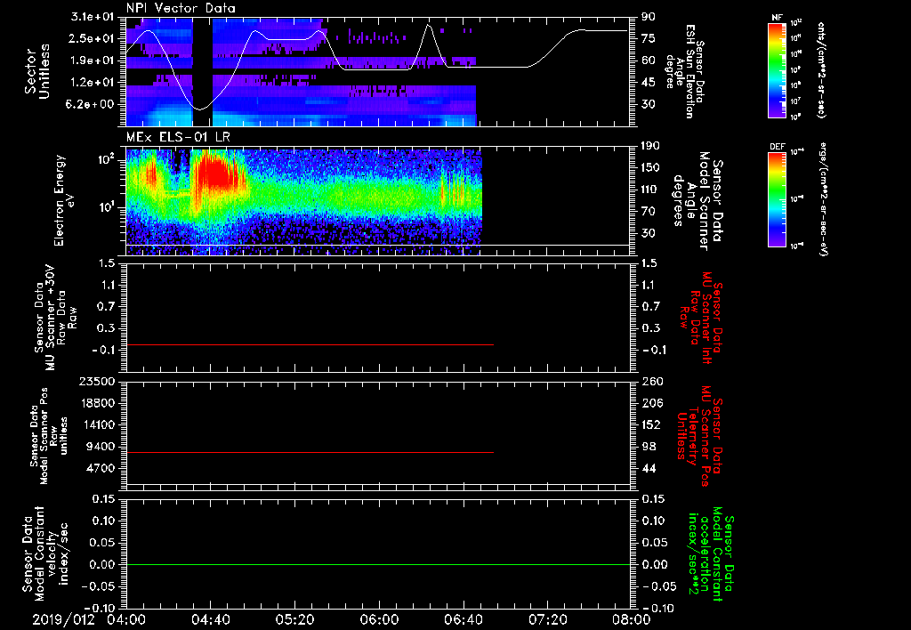
Task: Click the Model Scanner Angle degrees axis title
Action: click(697, 200)
